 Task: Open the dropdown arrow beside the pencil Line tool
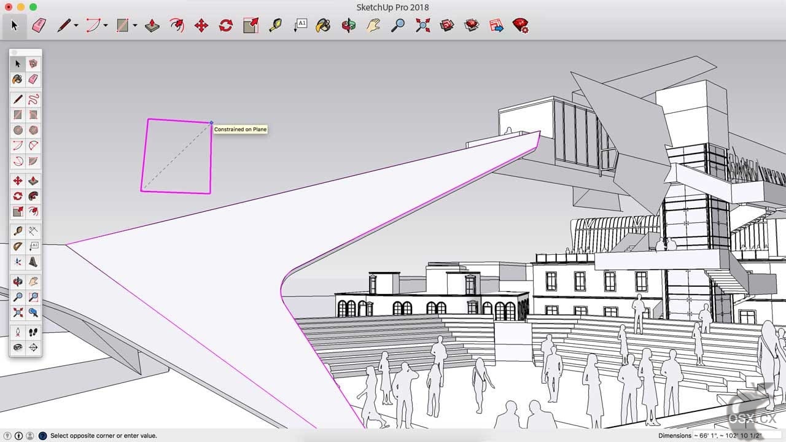76,26
